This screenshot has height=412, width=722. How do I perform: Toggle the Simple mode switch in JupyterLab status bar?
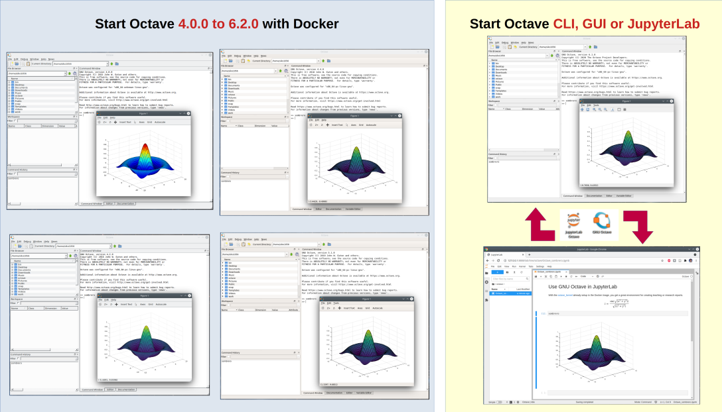(499, 402)
